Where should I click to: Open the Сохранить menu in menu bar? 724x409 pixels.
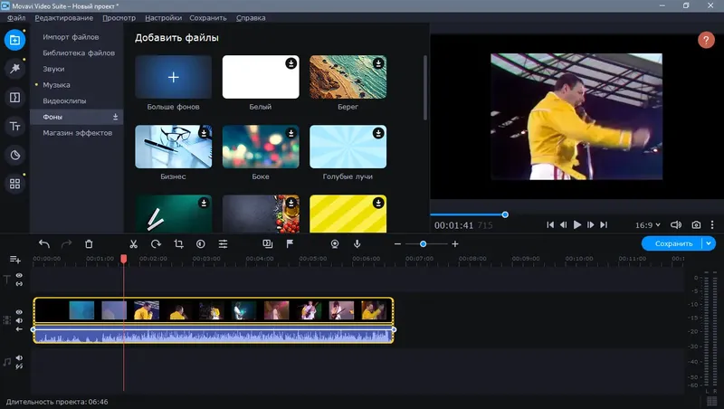click(208, 17)
